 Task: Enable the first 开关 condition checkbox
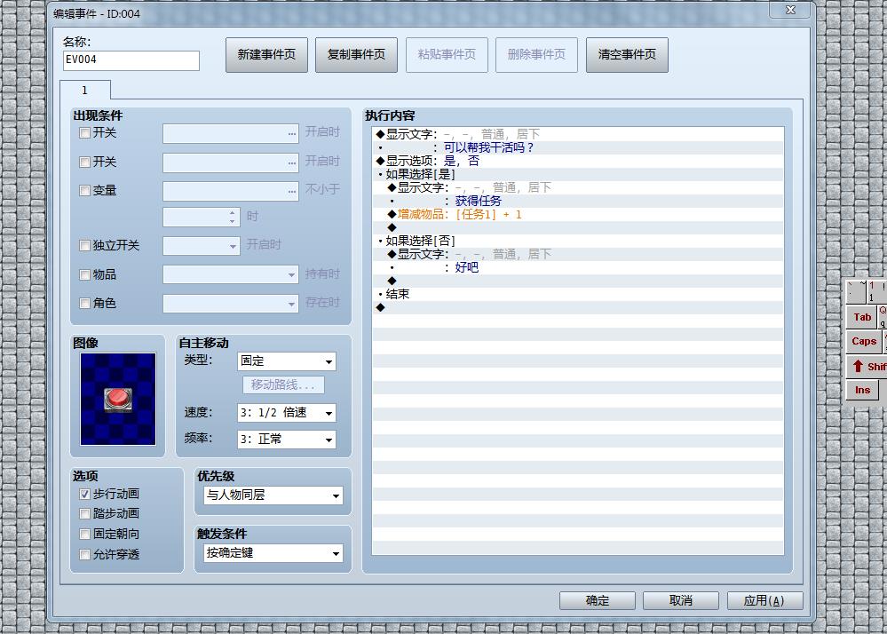point(85,133)
